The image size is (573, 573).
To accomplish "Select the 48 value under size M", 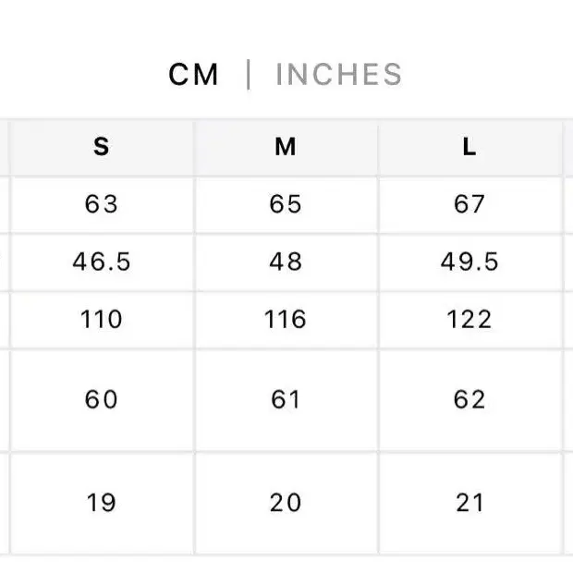I will tap(286, 262).
